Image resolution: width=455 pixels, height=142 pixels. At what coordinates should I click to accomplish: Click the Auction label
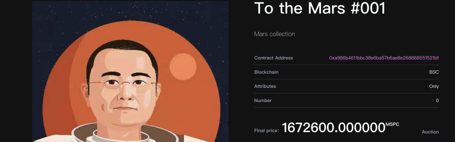point(430,132)
